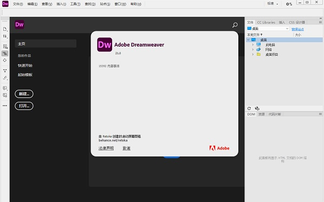Click the behance.net/retoka text
This screenshot has height=202, width=324.
113,140
